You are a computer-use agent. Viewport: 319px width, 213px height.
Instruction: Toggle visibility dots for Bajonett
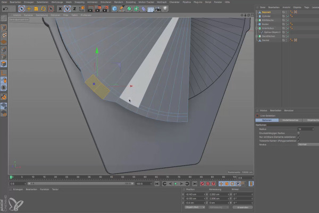tap(286, 12)
